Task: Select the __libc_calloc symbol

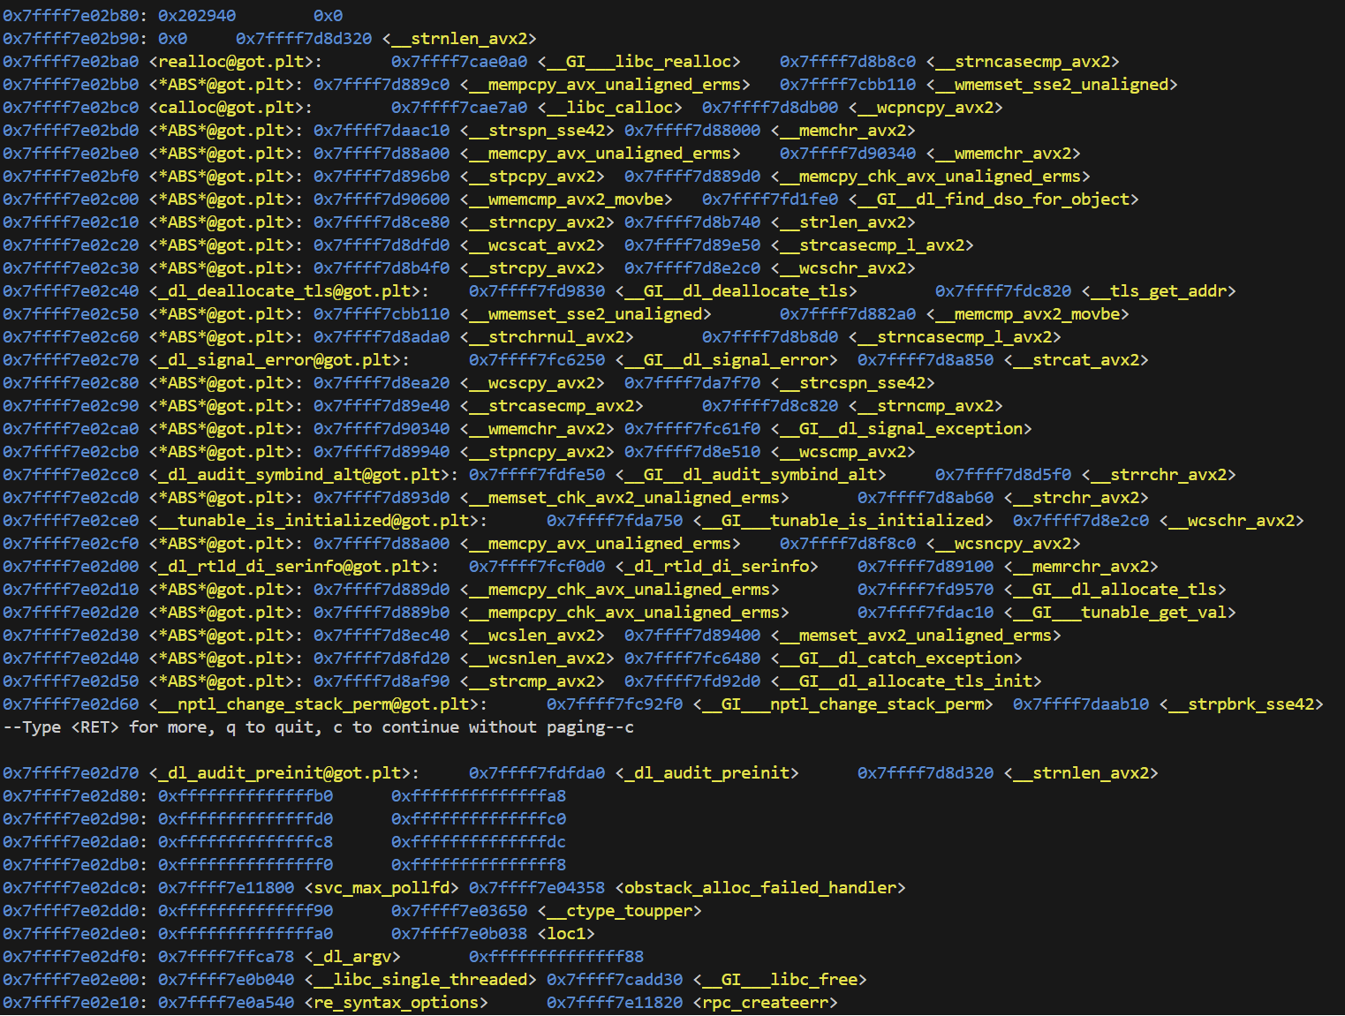Action: (610, 108)
